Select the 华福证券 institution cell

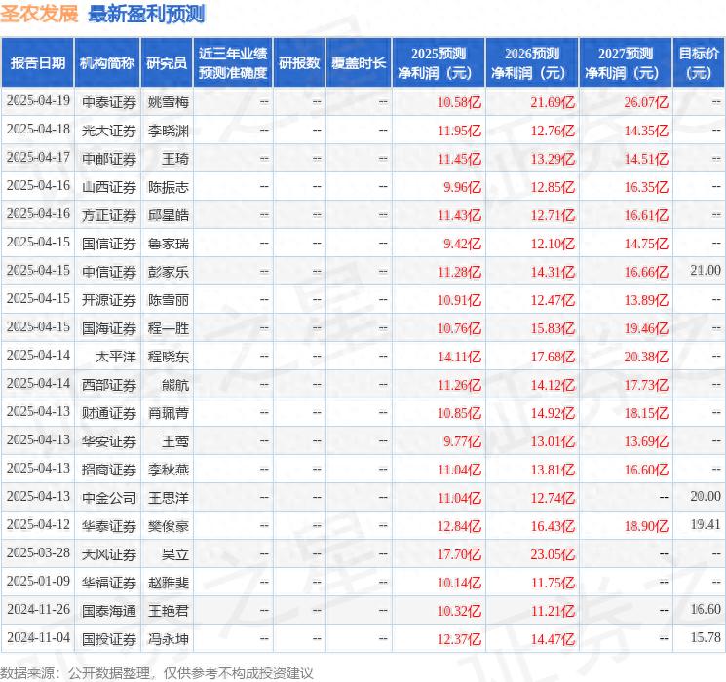point(109,583)
